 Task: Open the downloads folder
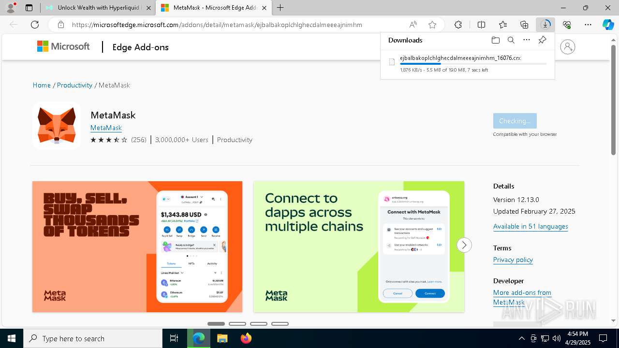[495, 40]
